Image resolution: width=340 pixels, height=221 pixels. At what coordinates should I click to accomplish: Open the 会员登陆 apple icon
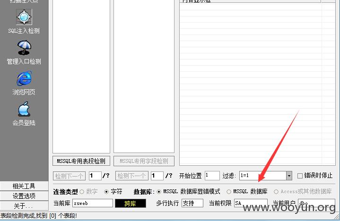tap(24, 109)
